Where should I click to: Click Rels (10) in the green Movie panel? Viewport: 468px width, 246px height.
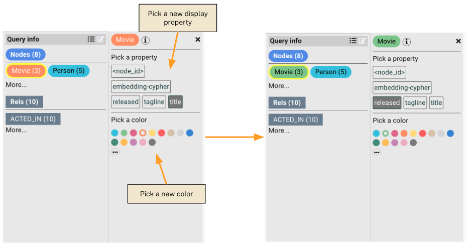287,103
